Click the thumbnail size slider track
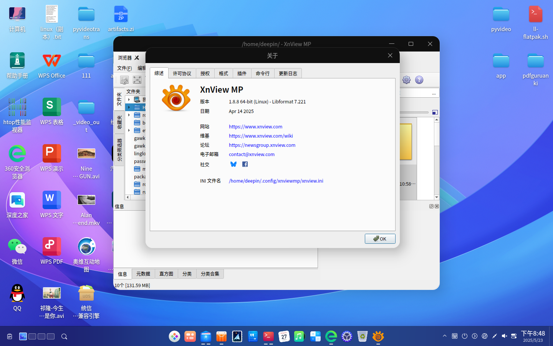The width and height of the screenshot is (553, 346). click(x=414, y=112)
